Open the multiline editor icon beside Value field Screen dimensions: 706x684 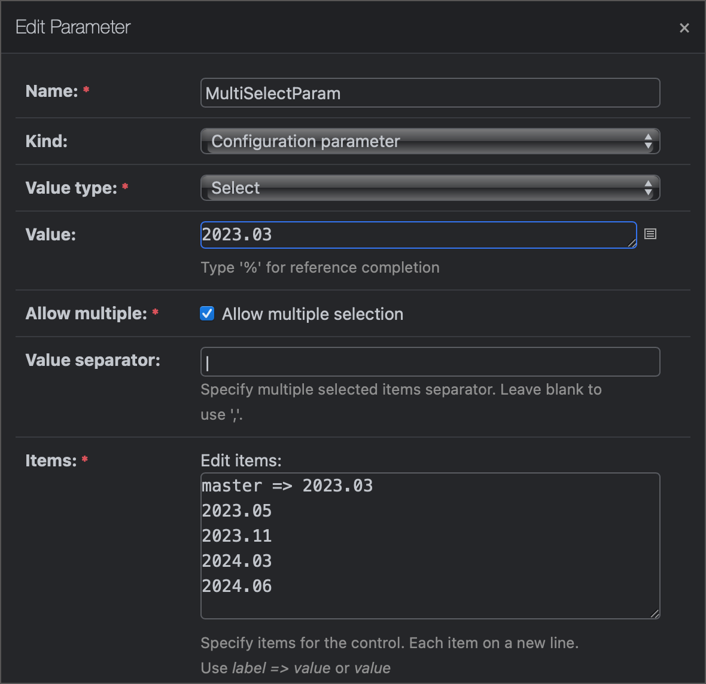point(651,234)
